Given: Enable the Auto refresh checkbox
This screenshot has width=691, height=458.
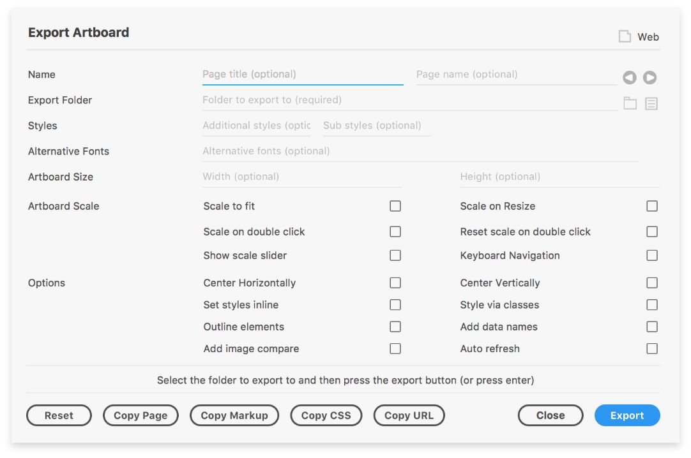Looking at the screenshot, I should 651,349.
